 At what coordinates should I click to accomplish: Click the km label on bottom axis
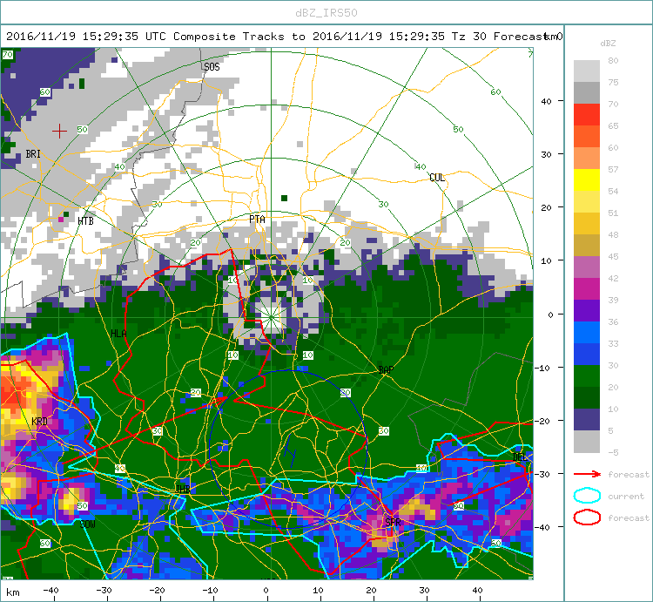pos(13,592)
